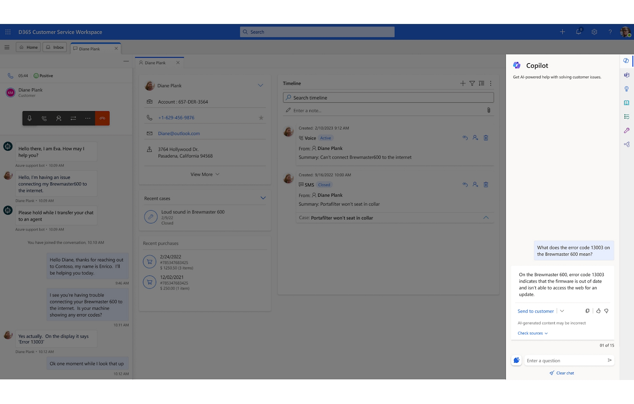The height and width of the screenshot is (404, 634).
Task: Click the Copilot prompt guide icon
Action: click(x=517, y=360)
